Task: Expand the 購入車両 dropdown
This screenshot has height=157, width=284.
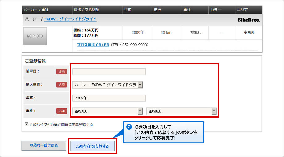Action: [x=140, y=85]
